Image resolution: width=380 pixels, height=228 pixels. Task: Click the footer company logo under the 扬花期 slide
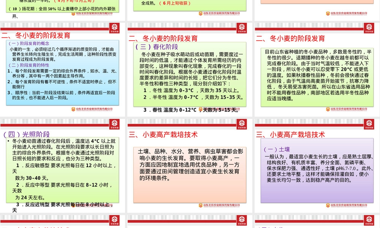click(x=92, y=14)
